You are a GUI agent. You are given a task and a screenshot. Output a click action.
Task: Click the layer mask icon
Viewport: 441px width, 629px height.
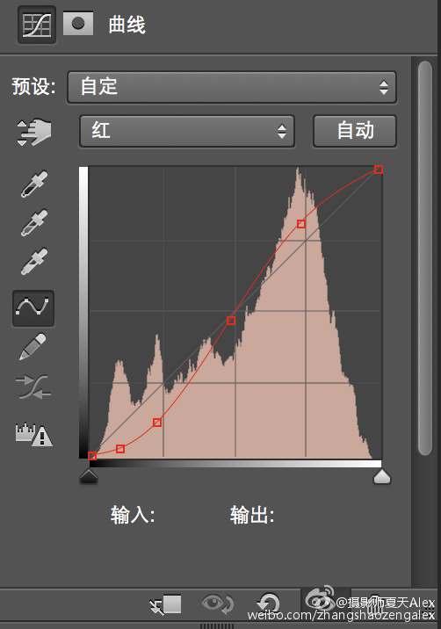[78, 23]
